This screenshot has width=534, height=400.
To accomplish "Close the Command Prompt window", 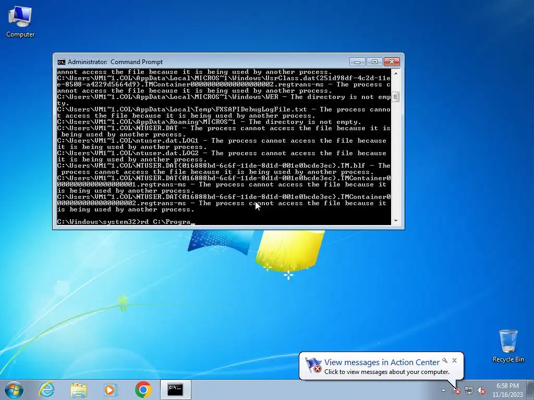I will tap(392, 62).
